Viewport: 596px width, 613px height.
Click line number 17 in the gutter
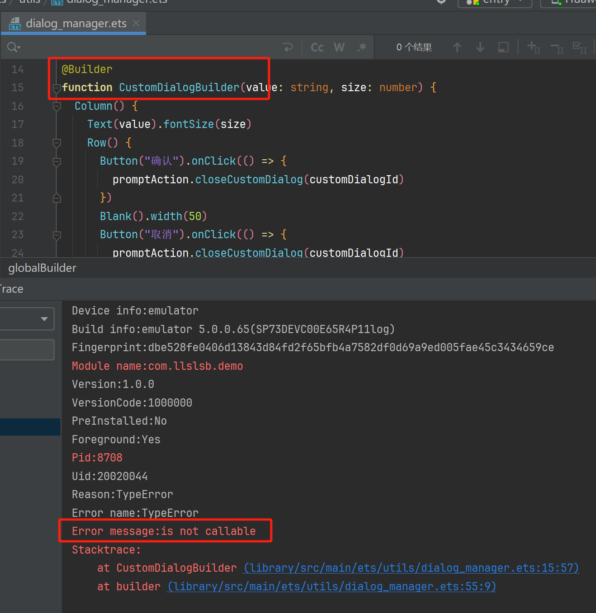click(x=18, y=124)
